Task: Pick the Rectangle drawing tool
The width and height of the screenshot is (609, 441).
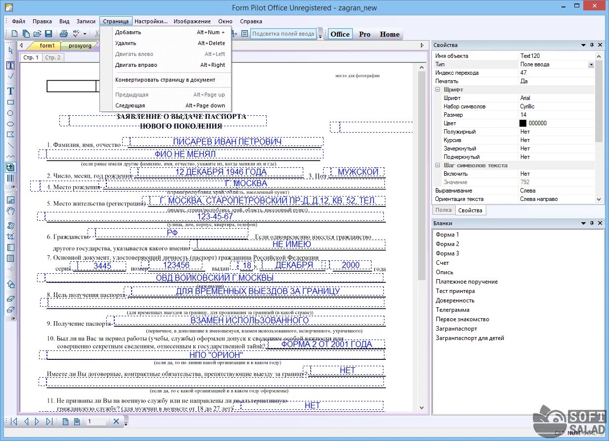Action: point(10,102)
